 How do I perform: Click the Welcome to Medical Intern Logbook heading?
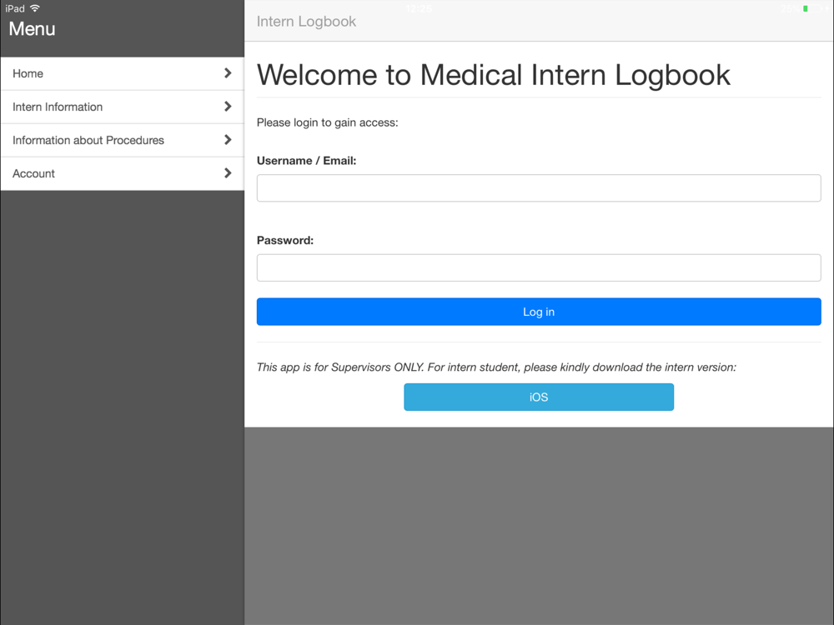click(x=494, y=75)
